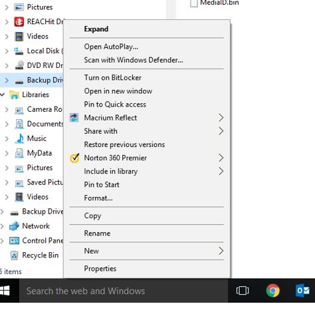Screen dimensions: 315x324
Task: Open the Include in library submenu
Action: (147, 171)
